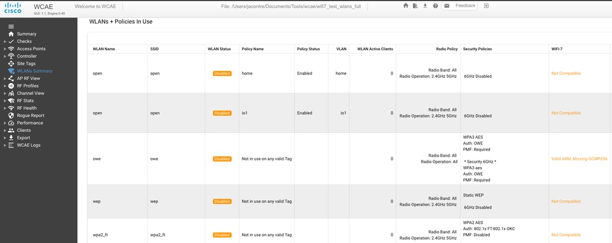The width and height of the screenshot is (612, 243).
Task: Expand the RF Health tree arrow
Action: coord(5,108)
